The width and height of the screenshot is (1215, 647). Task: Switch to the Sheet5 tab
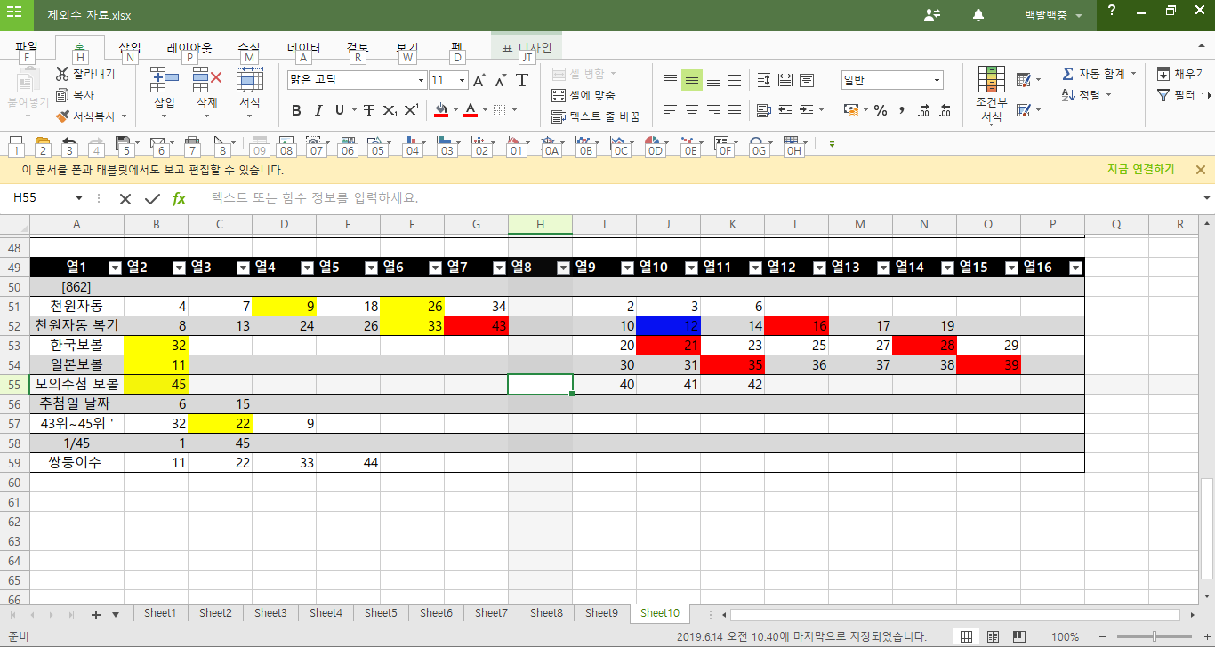pyautogui.click(x=381, y=613)
